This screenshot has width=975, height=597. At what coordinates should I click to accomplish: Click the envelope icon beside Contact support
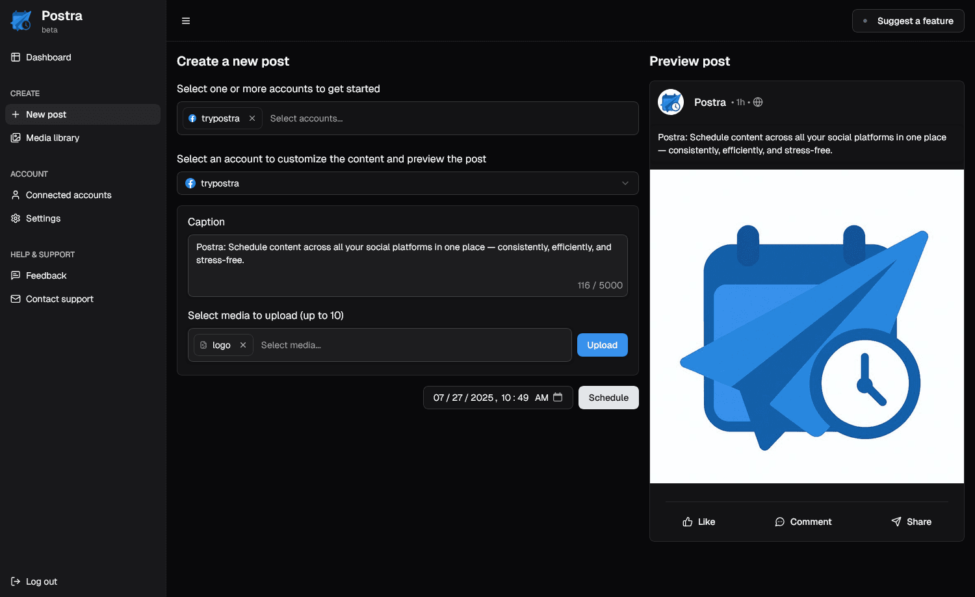pyautogui.click(x=16, y=299)
